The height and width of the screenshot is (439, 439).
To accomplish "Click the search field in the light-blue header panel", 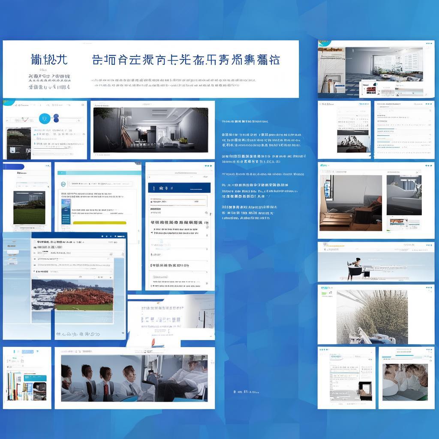I will (x=99, y=184).
